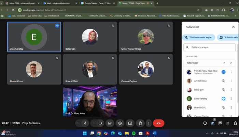The image size is (239, 137).
Task: Click the Tümünün sesini kapat button
Action: [x=198, y=37]
